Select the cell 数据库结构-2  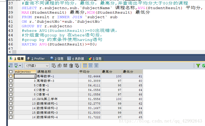coord(57,108)
